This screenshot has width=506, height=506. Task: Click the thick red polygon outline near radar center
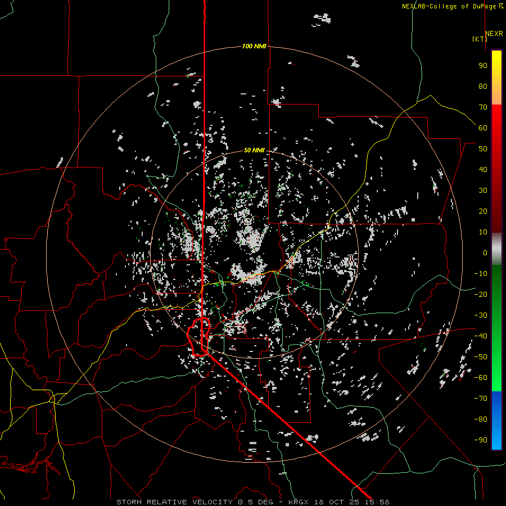(x=198, y=337)
